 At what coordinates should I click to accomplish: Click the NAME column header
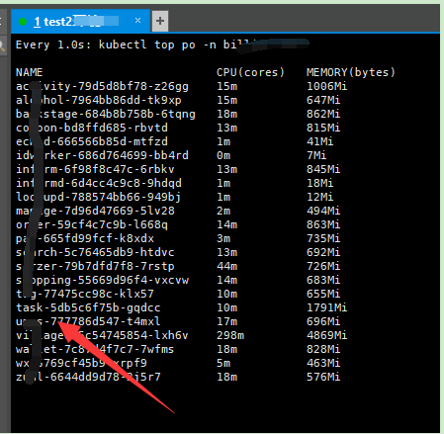pos(30,72)
